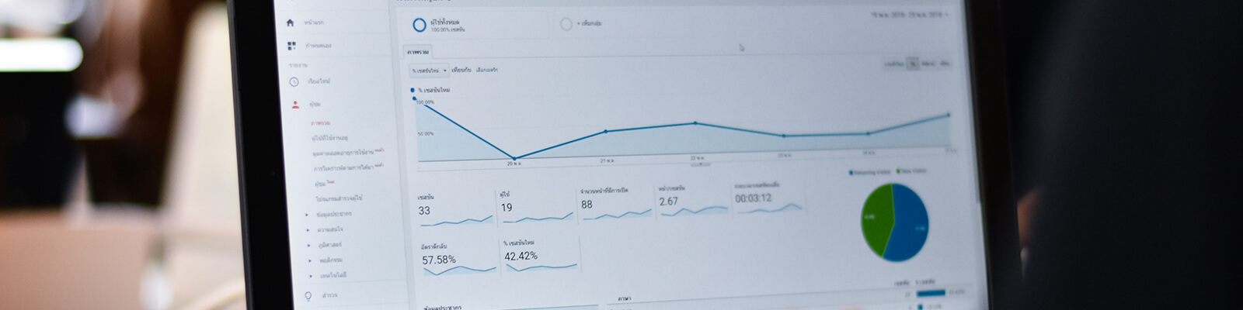1243x310 pixels.
Task: Click the lowest data point on the line chart
Action: pyautogui.click(x=514, y=158)
